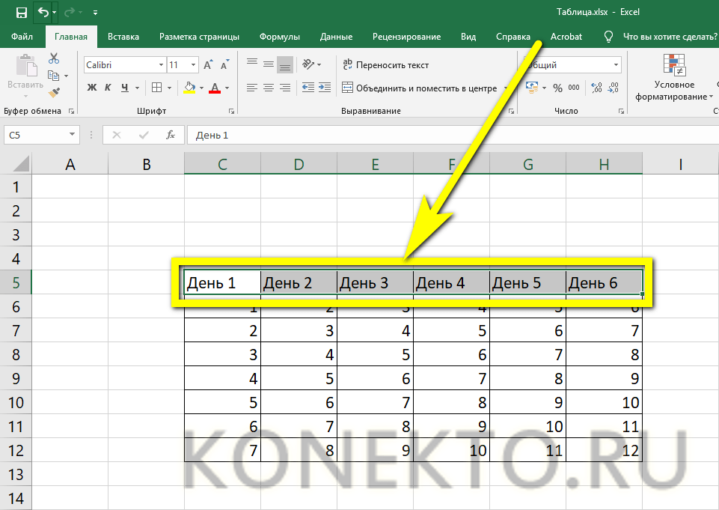Open the fill color dropdown arrow
The width and height of the screenshot is (719, 510).
tap(201, 88)
